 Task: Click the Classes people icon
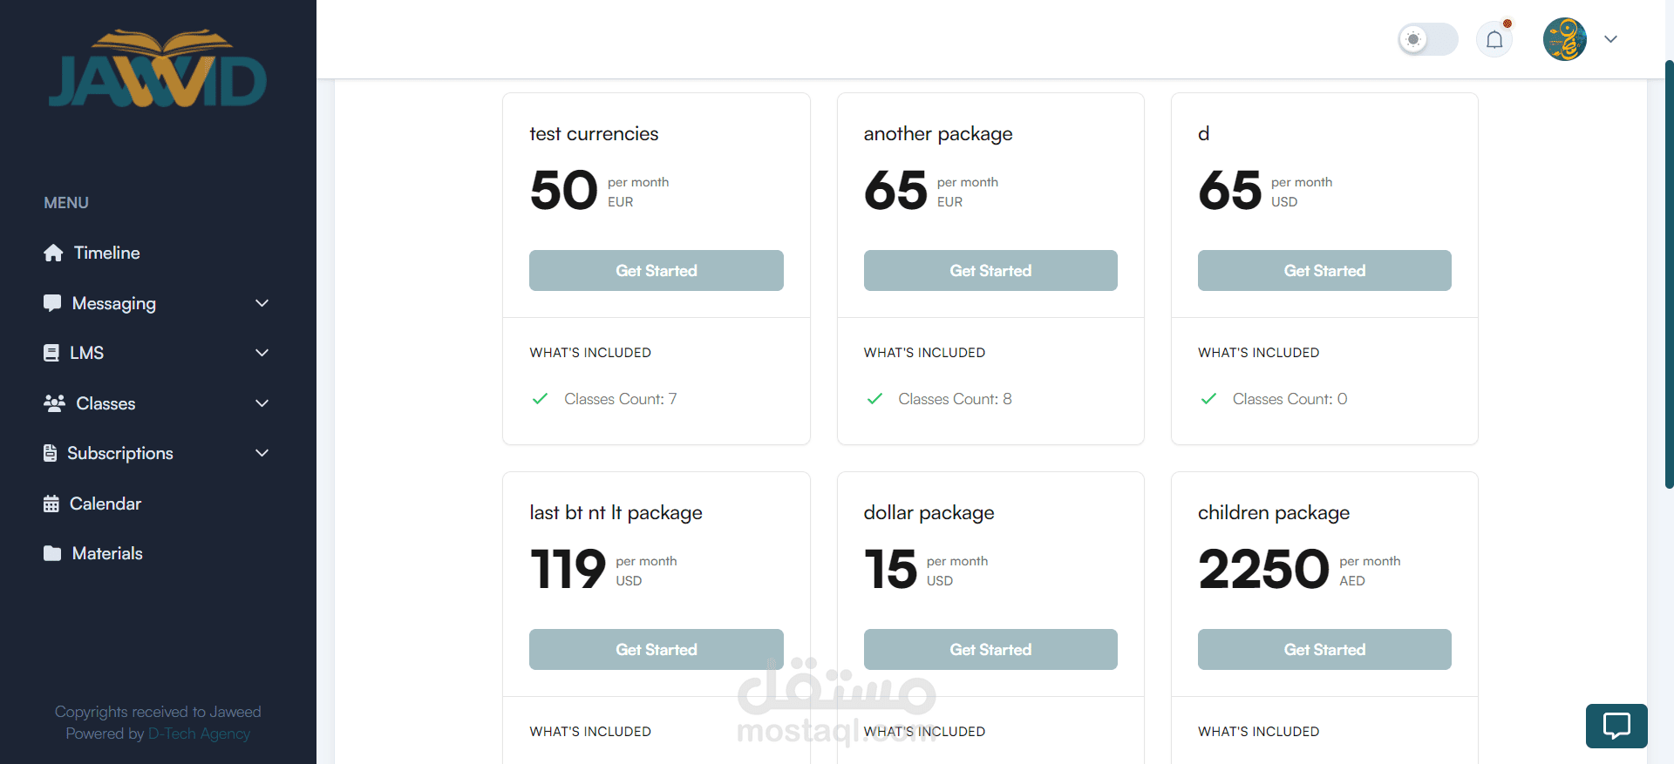pos(54,403)
